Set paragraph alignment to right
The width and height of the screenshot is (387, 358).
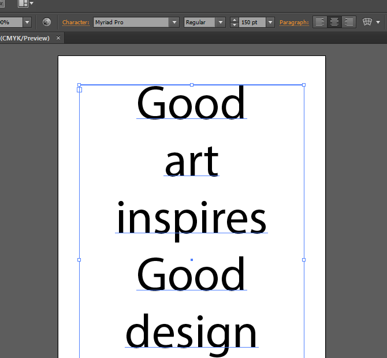348,23
